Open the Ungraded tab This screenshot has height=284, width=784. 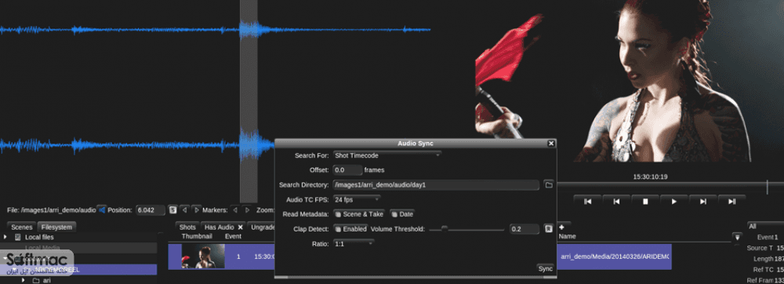(262, 227)
